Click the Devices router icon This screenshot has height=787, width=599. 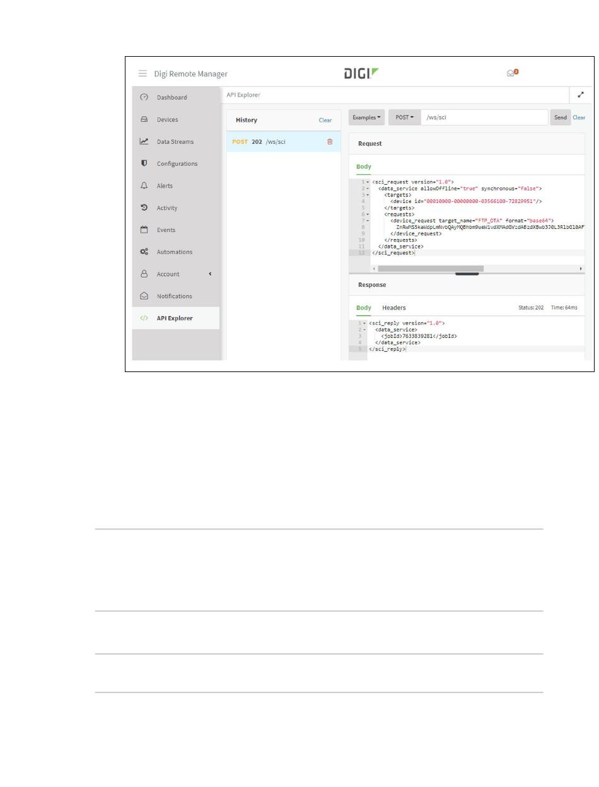tap(144, 119)
